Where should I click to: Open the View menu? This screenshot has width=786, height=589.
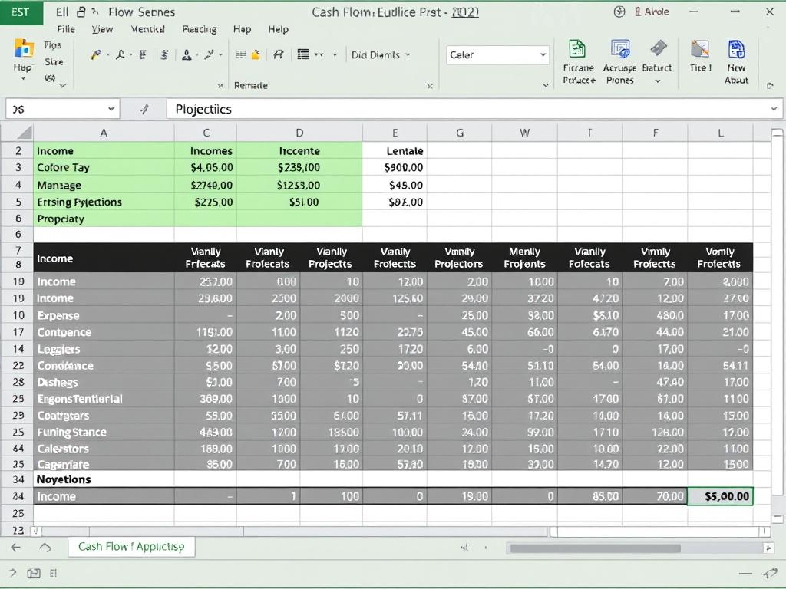[102, 29]
